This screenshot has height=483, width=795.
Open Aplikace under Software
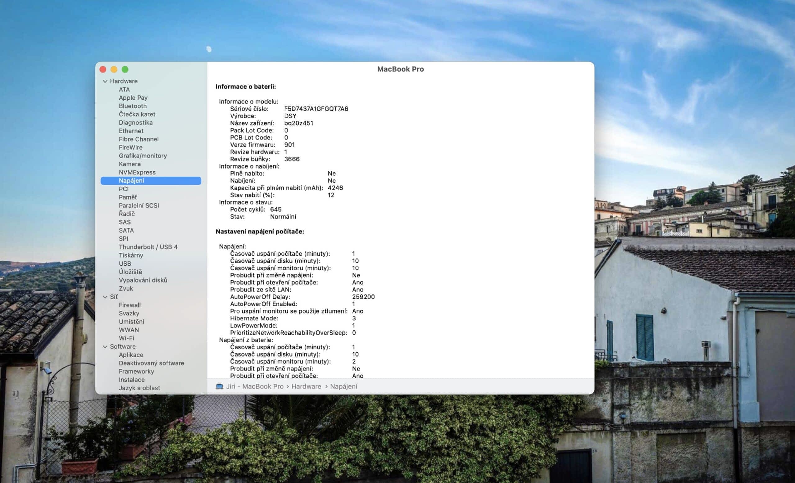[131, 355]
